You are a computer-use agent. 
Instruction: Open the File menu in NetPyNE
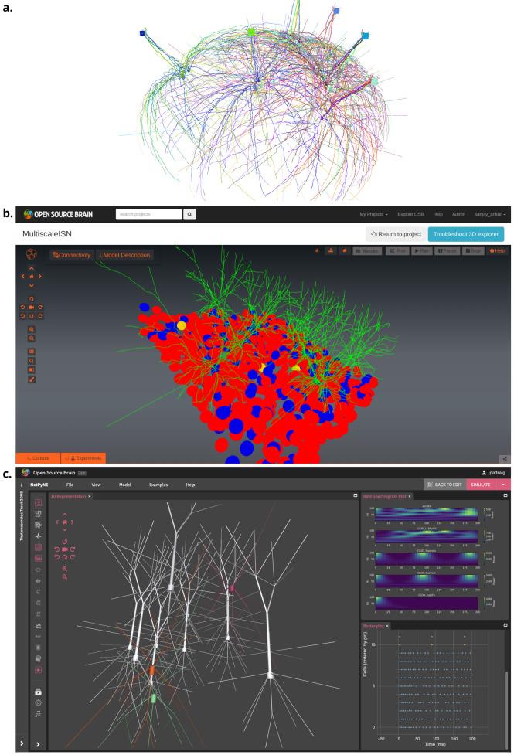(x=70, y=485)
